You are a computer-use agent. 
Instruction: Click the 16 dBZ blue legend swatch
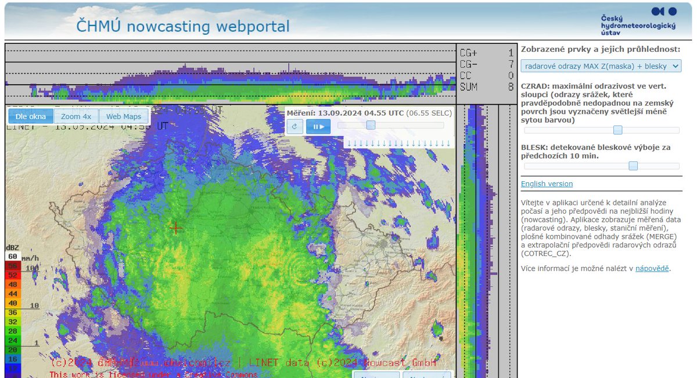(12, 359)
